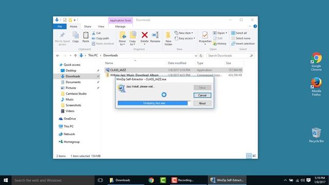Open the Recycle Bin desktop icon
This screenshot has height=185, width=329.
click(x=316, y=135)
